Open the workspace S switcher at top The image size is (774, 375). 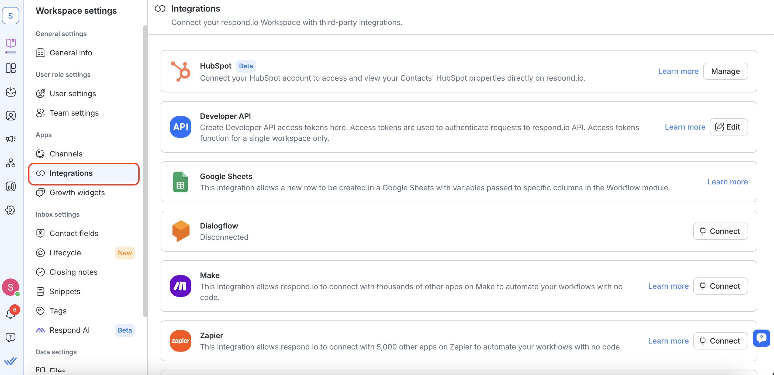coord(11,16)
